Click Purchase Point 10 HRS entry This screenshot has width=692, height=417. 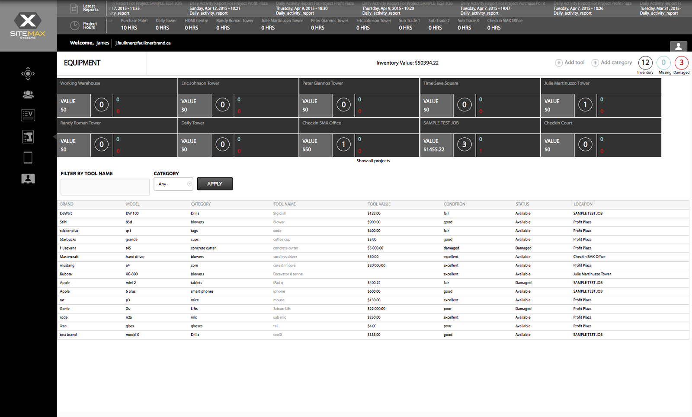pos(134,24)
